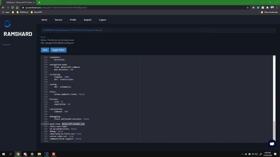Click the navigation-wand item minecraft:compass line
The width and height of the screenshot is (280, 157).
pyautogui.click(x=67, y=67)
